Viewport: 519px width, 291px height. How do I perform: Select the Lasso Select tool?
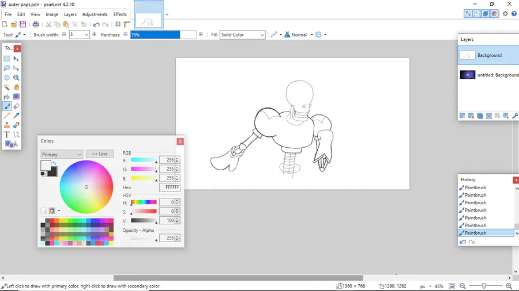6,68
